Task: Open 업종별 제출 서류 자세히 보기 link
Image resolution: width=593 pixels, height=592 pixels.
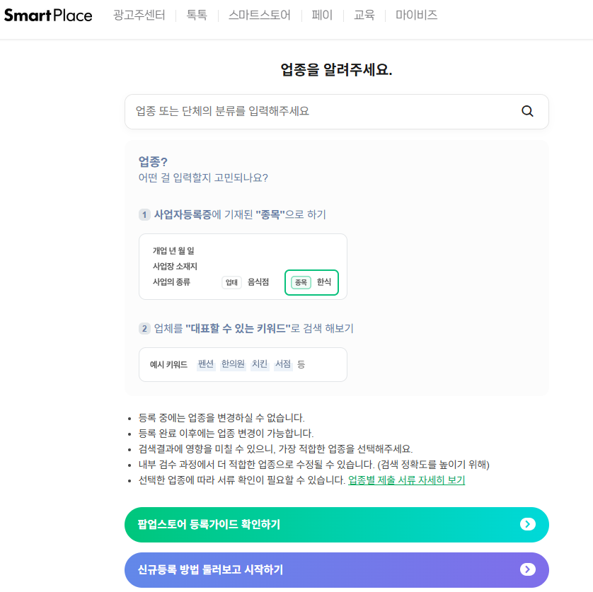Action: pos(407,480)
